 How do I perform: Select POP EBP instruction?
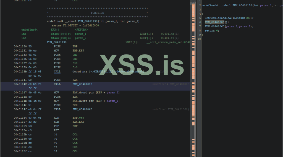point(65,126)
